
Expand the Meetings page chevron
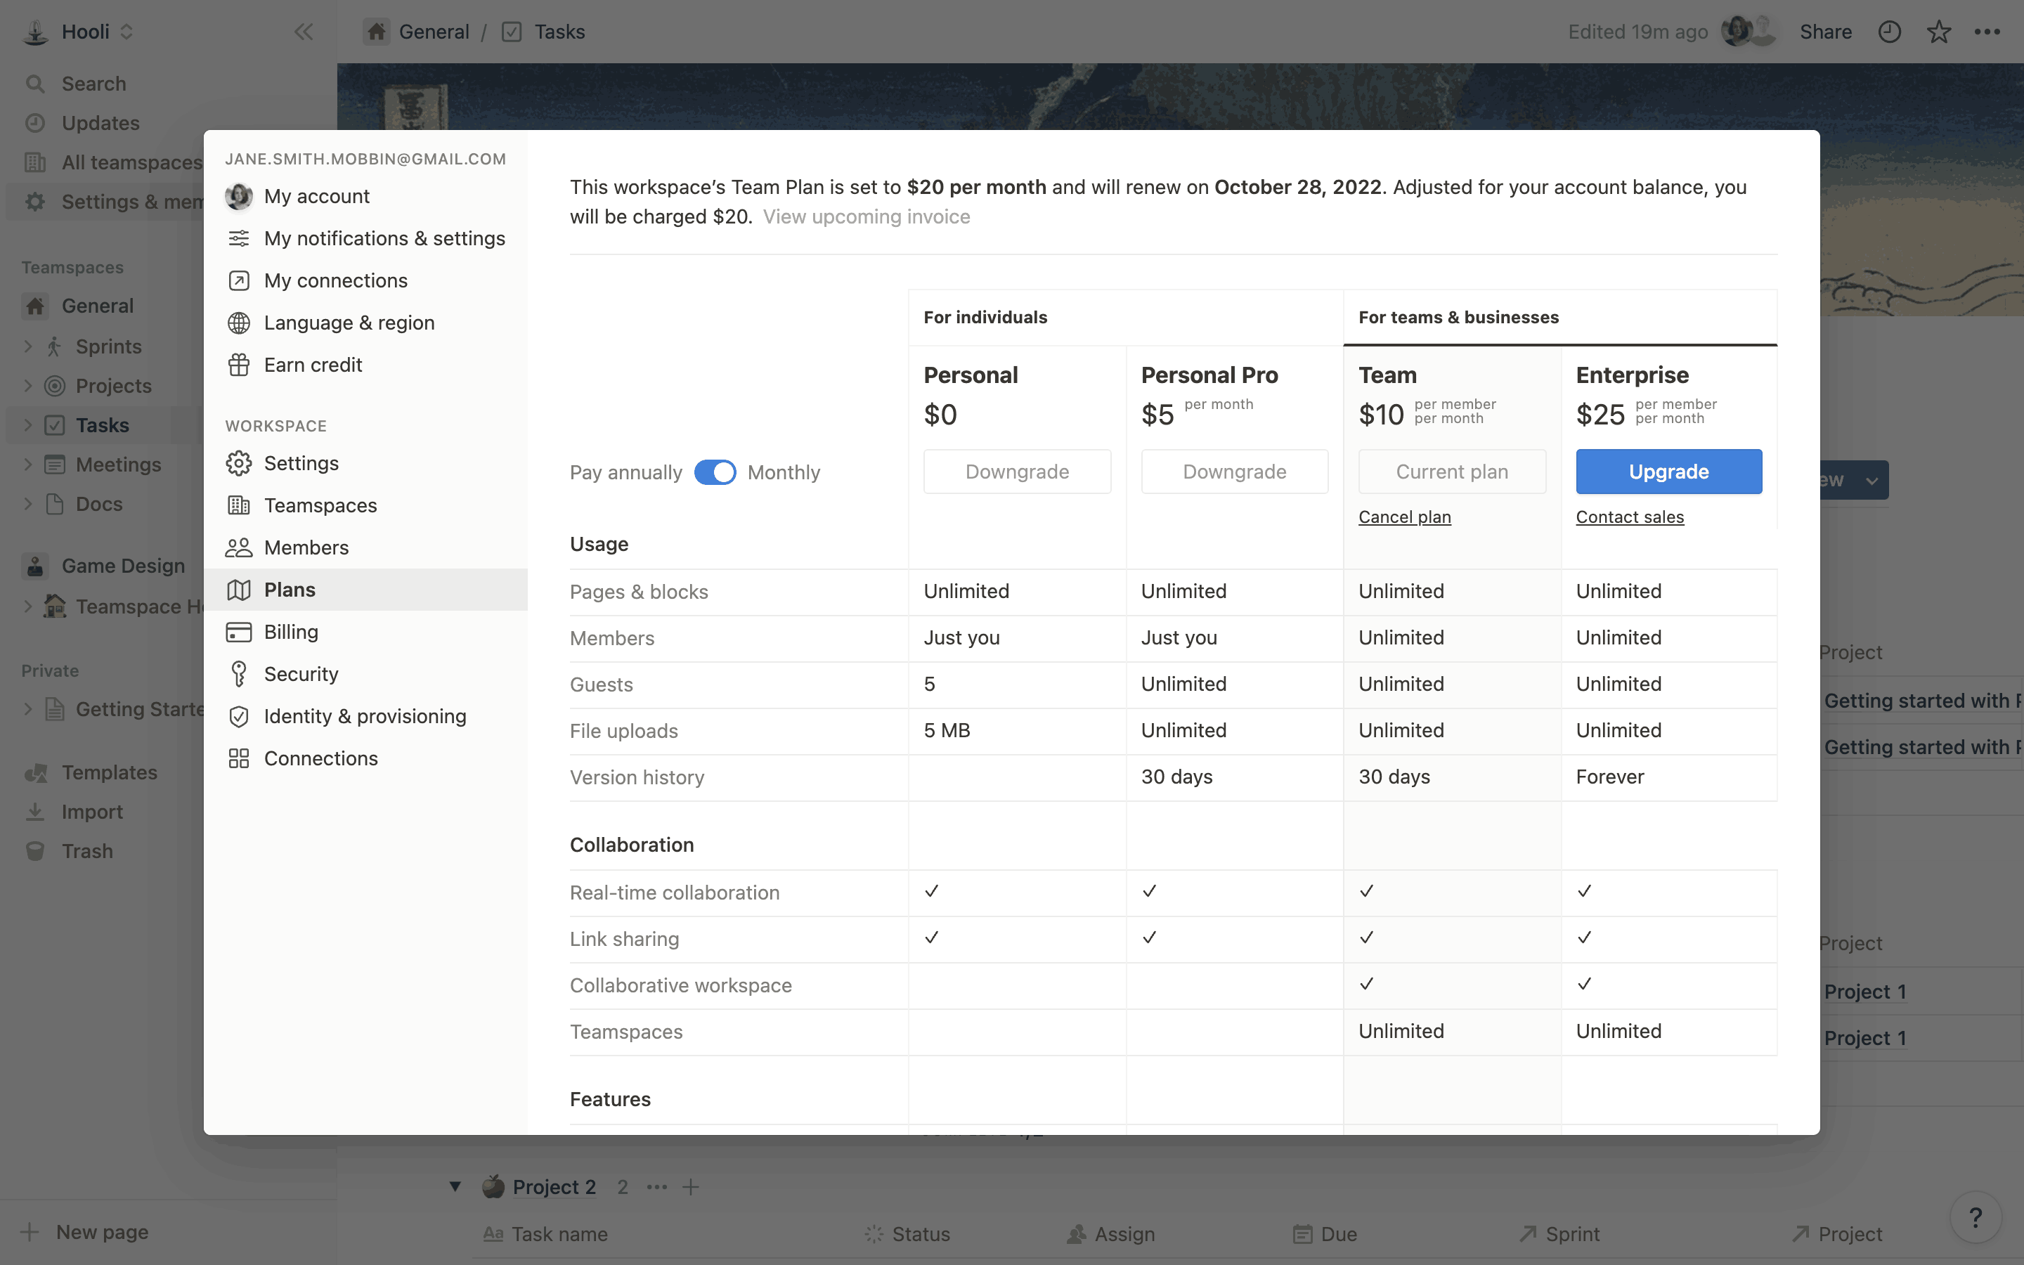coord(27,465)
